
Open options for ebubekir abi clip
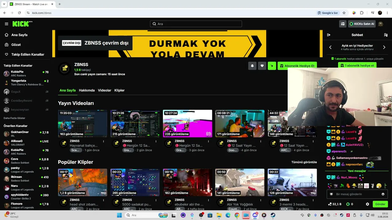click(208, 200)
